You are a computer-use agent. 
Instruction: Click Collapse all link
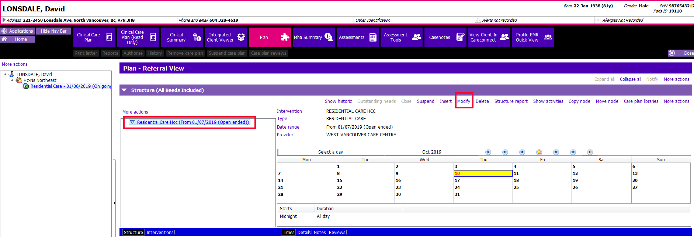tap(631, 79)
